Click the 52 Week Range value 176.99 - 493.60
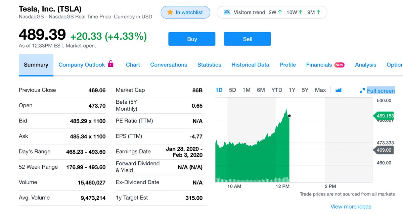The height and width of the screenshot is (214, 403). (86, 167)
